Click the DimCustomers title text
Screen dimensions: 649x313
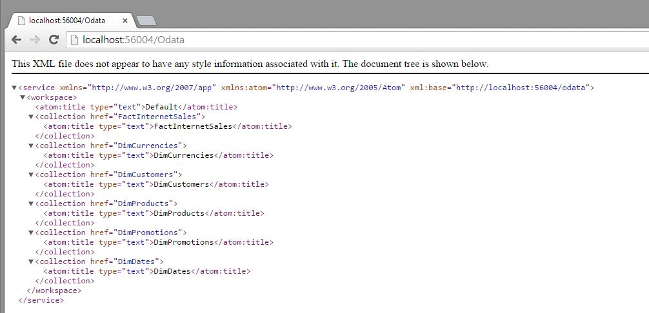[x=181, y=184]
